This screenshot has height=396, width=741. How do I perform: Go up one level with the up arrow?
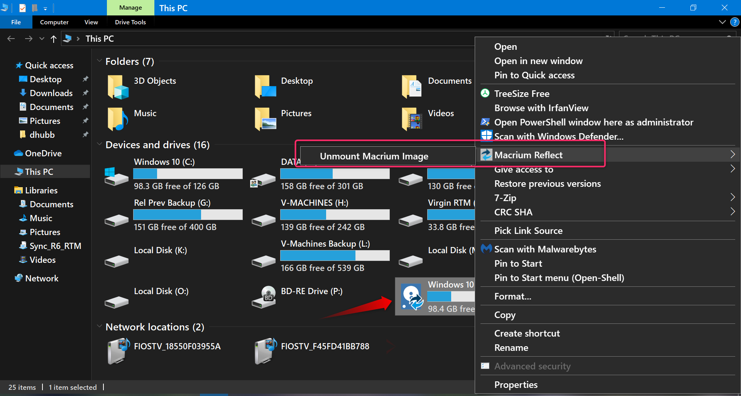point(54,39)
